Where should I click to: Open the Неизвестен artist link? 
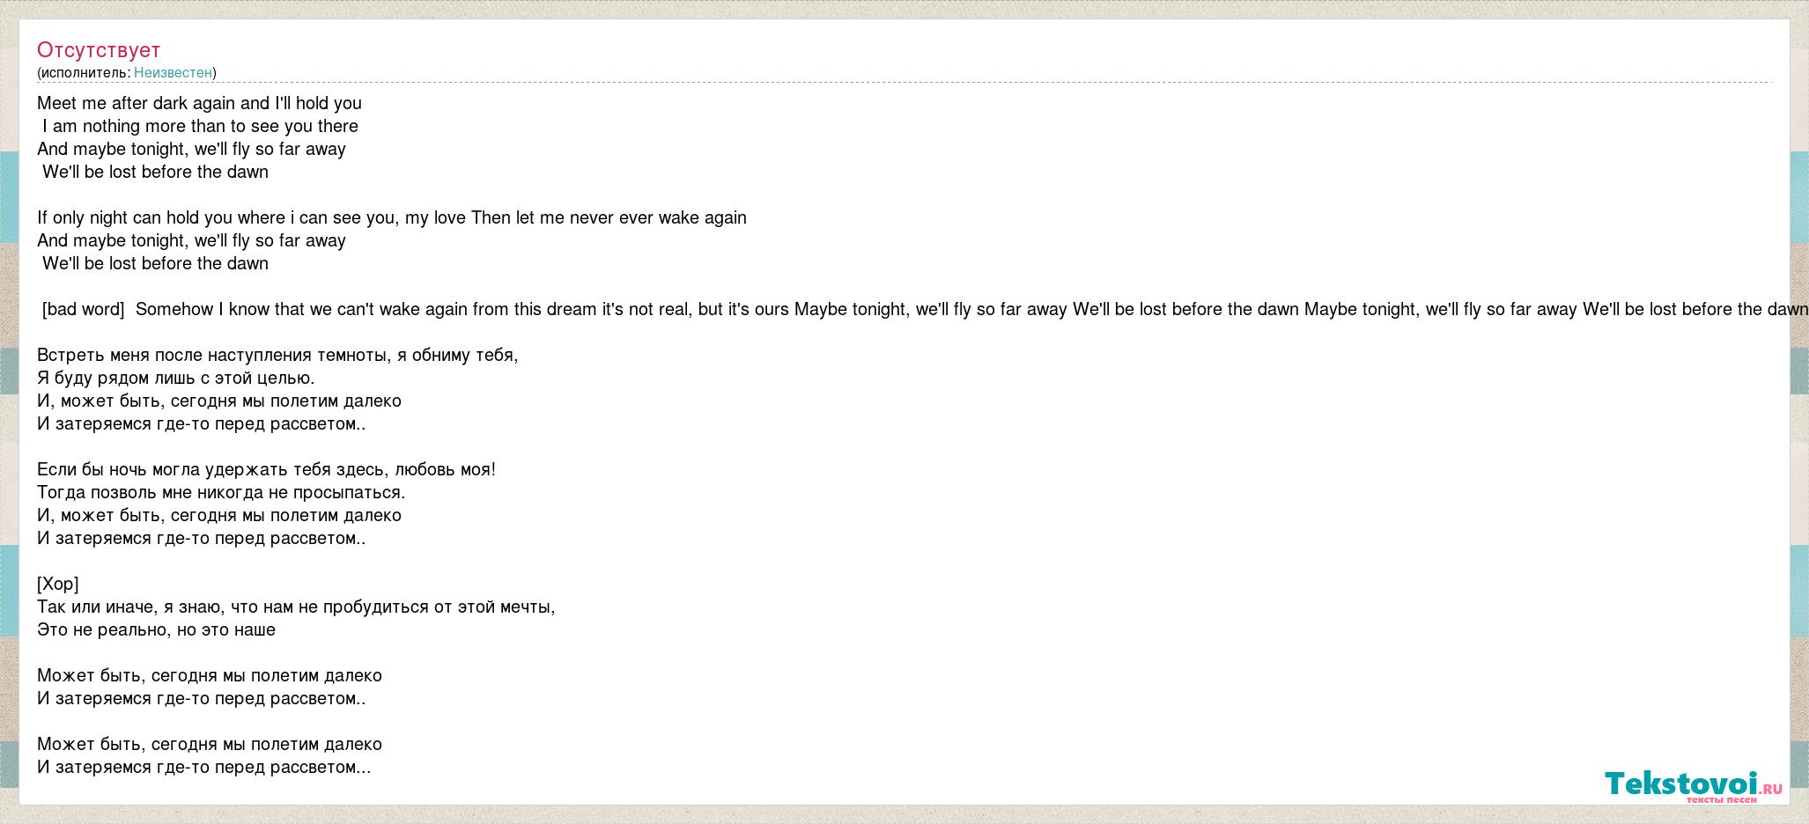[x=173, y=73]
